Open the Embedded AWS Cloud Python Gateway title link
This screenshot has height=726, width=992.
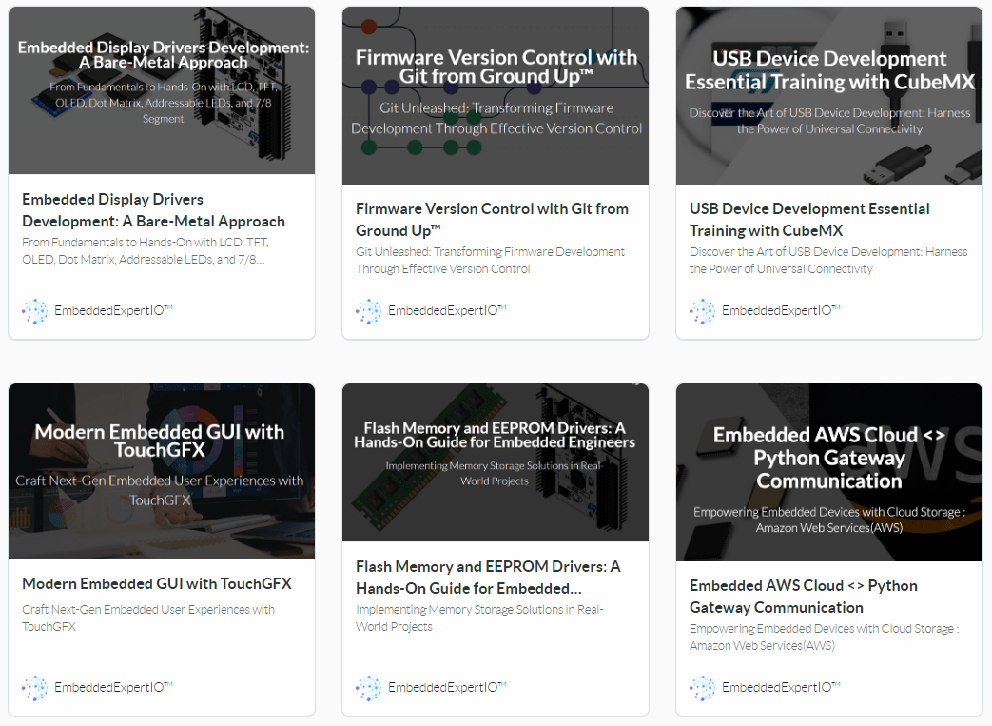(x=804, y=597)
